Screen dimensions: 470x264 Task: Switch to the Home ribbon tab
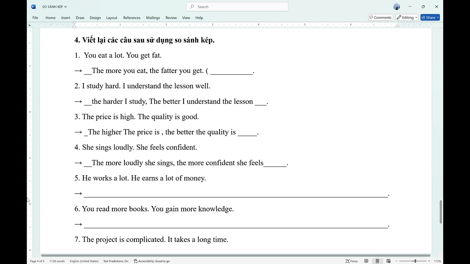tap(50, 18)
